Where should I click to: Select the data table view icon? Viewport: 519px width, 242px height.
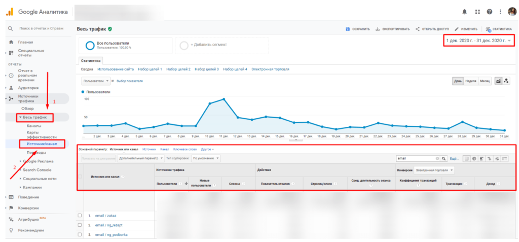pos(466,159)
